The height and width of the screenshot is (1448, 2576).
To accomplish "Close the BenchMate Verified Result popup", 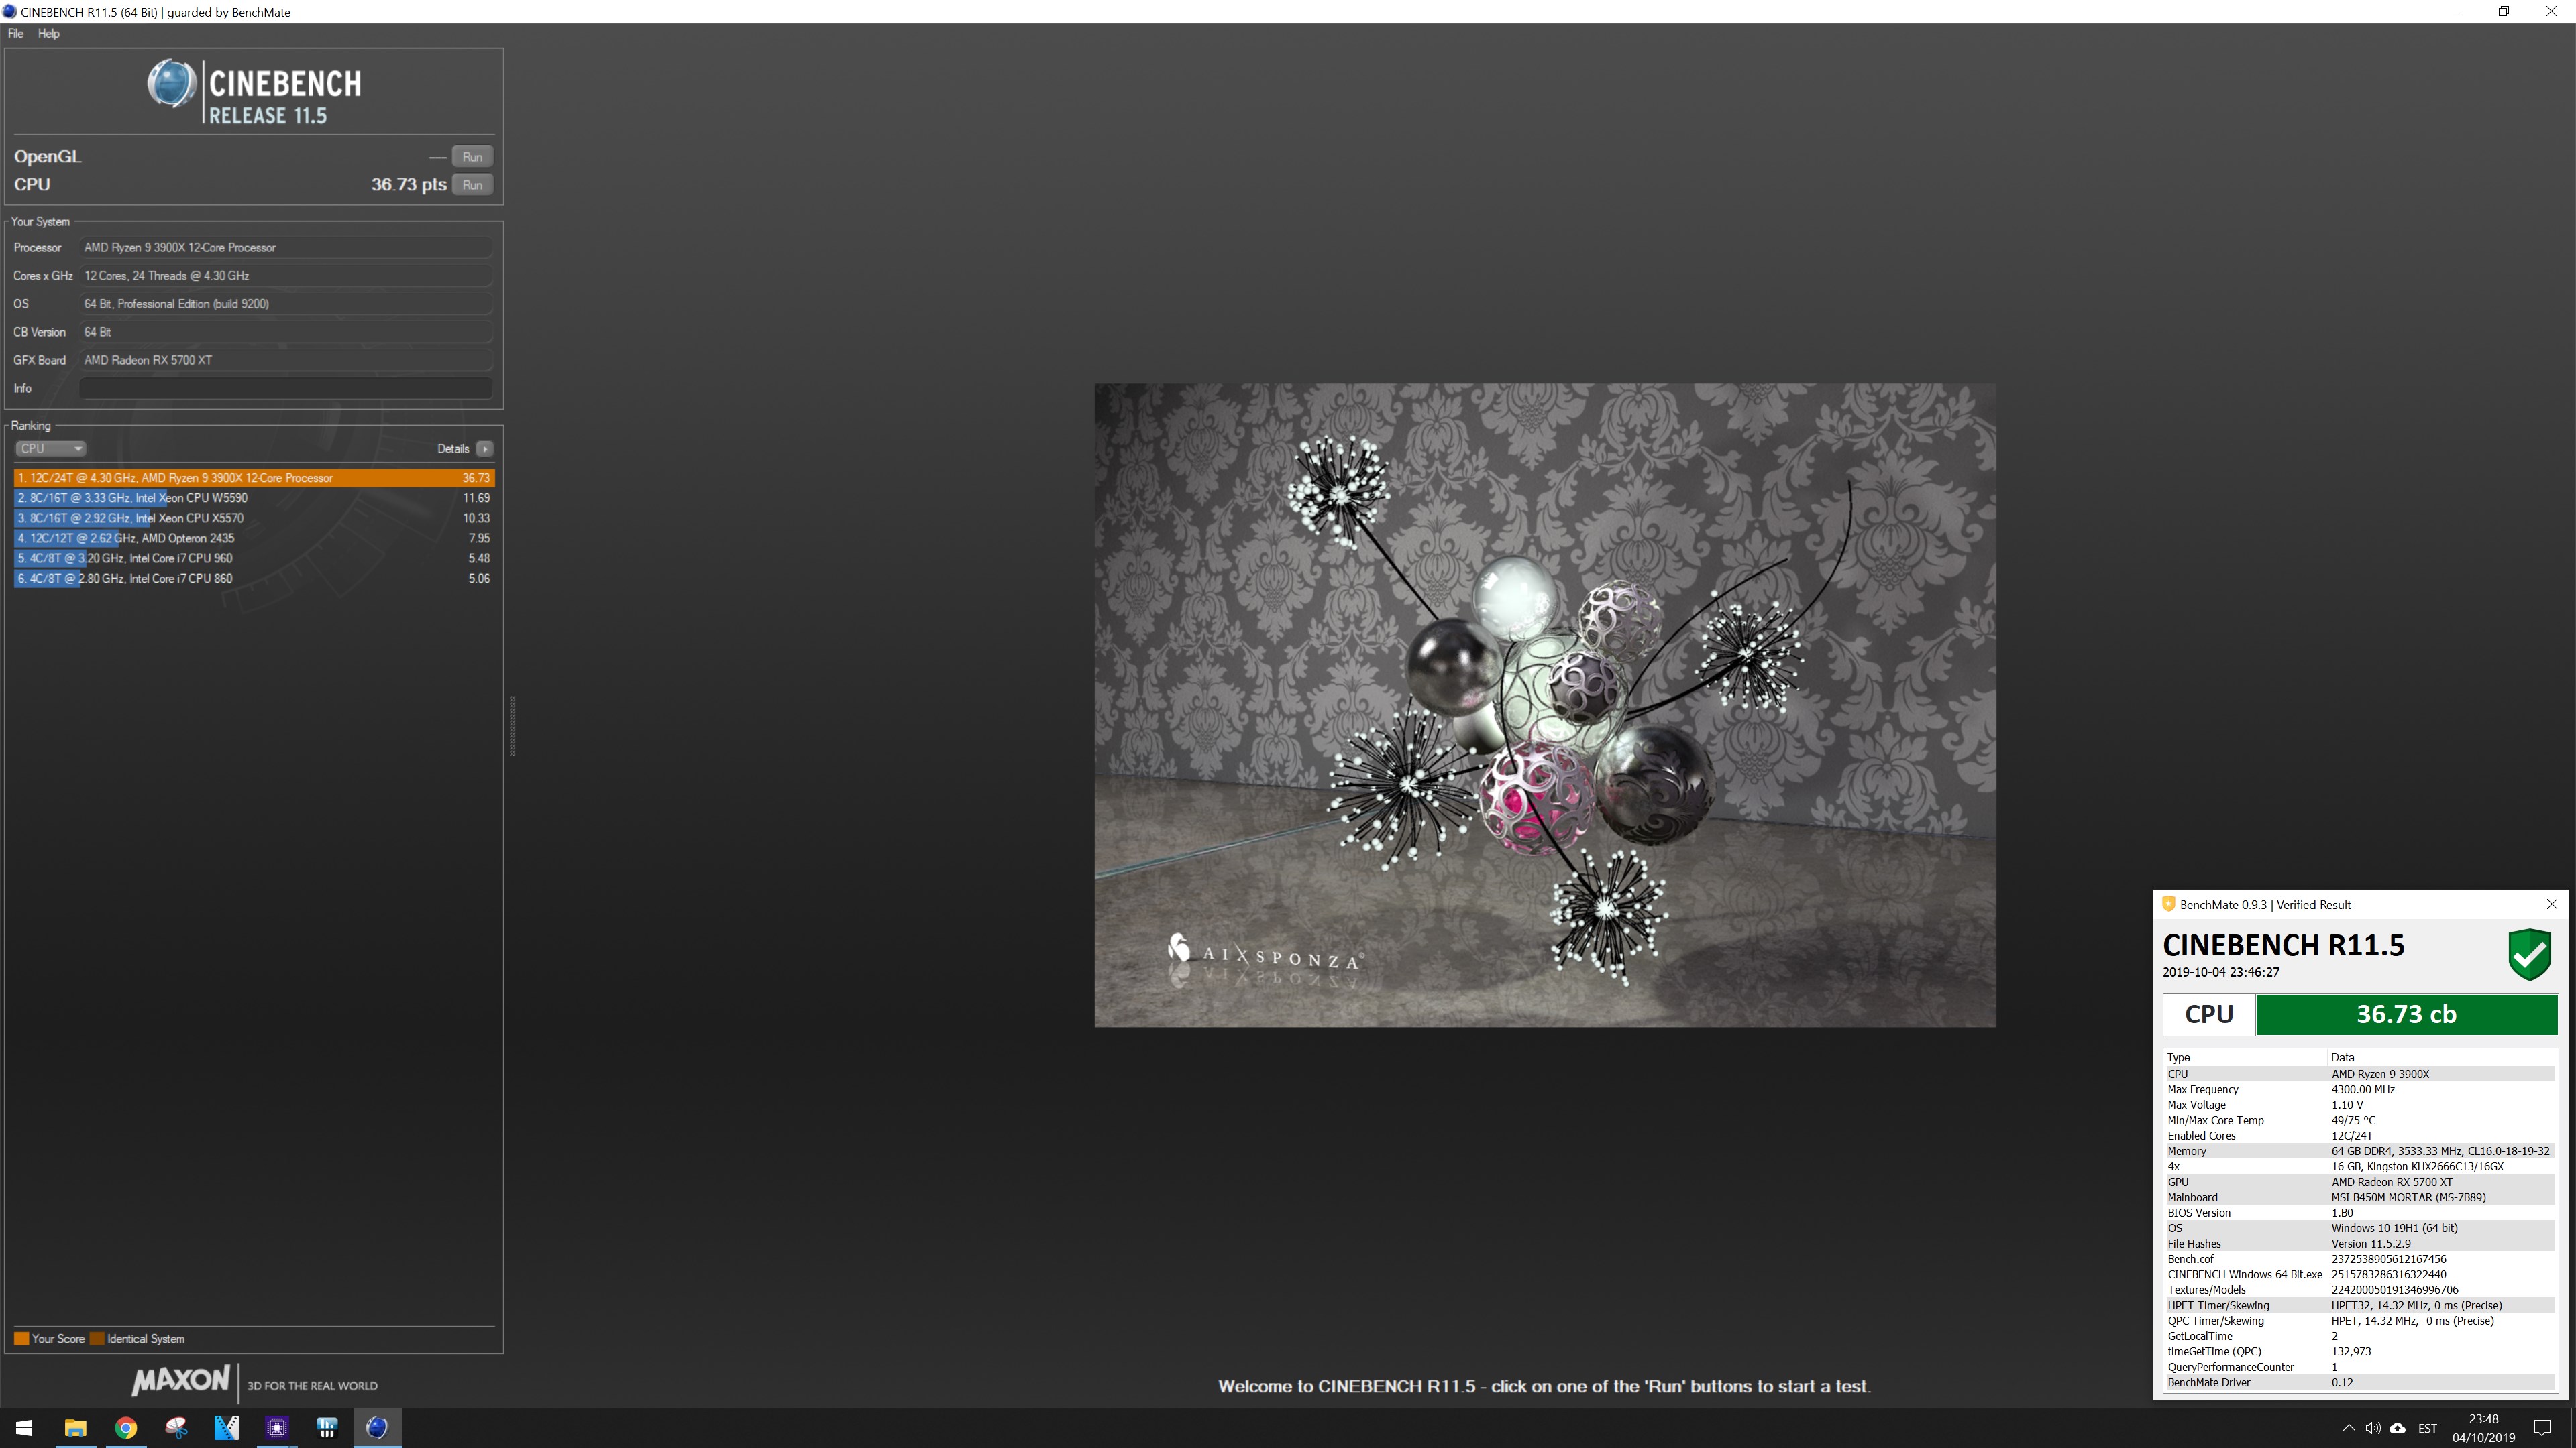I will coord(2551,904).
